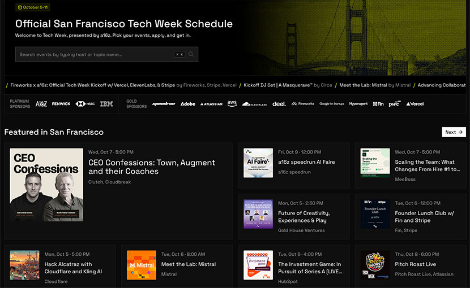Click the 'Featured in San Francisco' heading

click(x=54, y=132)
